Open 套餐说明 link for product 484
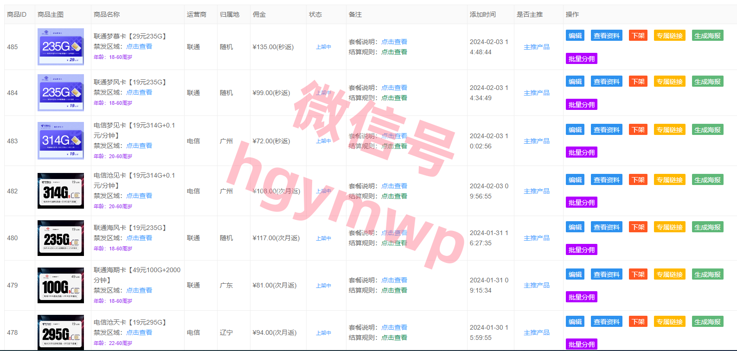This screenshot has width=737, height=351. (x=394, y=88)
